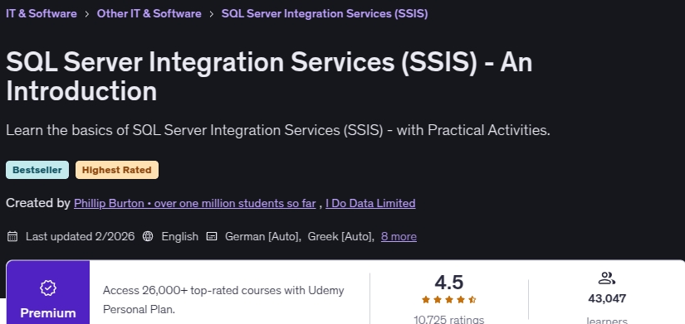Click the globe icon beside English
Image resolution: width=685 pixels, height=324 pixels.
pyautogui.click(x=148, y=236)
